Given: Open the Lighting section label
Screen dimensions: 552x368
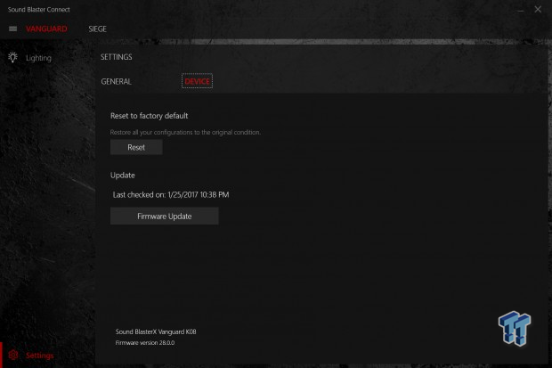Looking at the screenshot, I should click(38, 58).
